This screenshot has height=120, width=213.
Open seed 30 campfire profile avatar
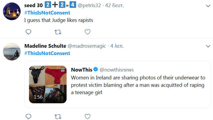(x=11, y=12)
